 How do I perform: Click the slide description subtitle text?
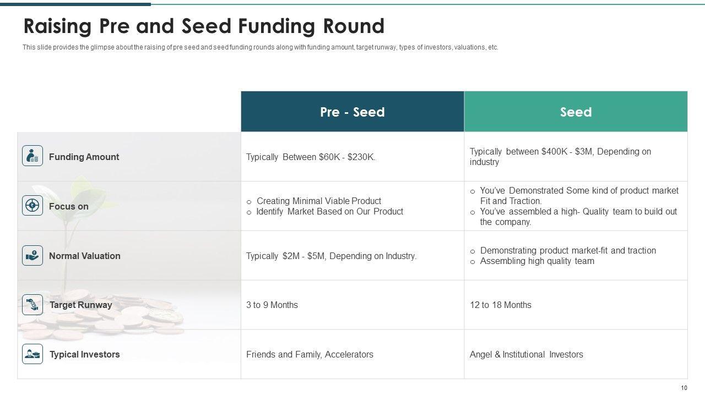tap(260, 47)
